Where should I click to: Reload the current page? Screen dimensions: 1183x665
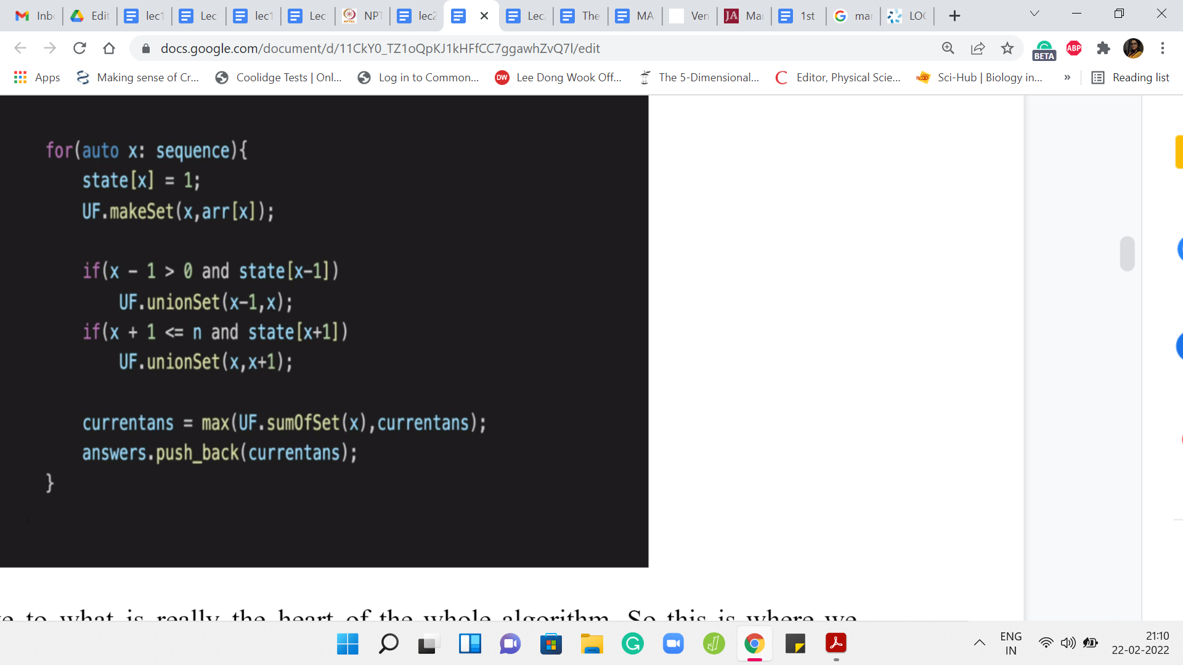coord(79,48)
